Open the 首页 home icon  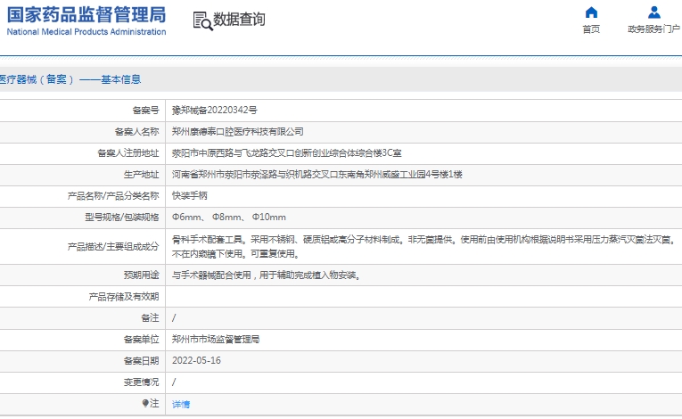click(x=591, y=12)
